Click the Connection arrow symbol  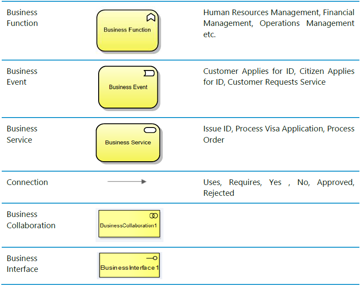click(x=127, y=182)
